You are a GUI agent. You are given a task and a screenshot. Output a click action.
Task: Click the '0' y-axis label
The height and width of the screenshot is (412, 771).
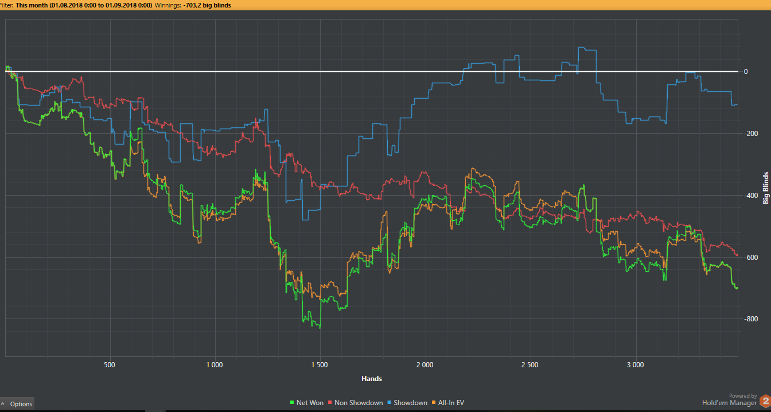coord(746,72)
